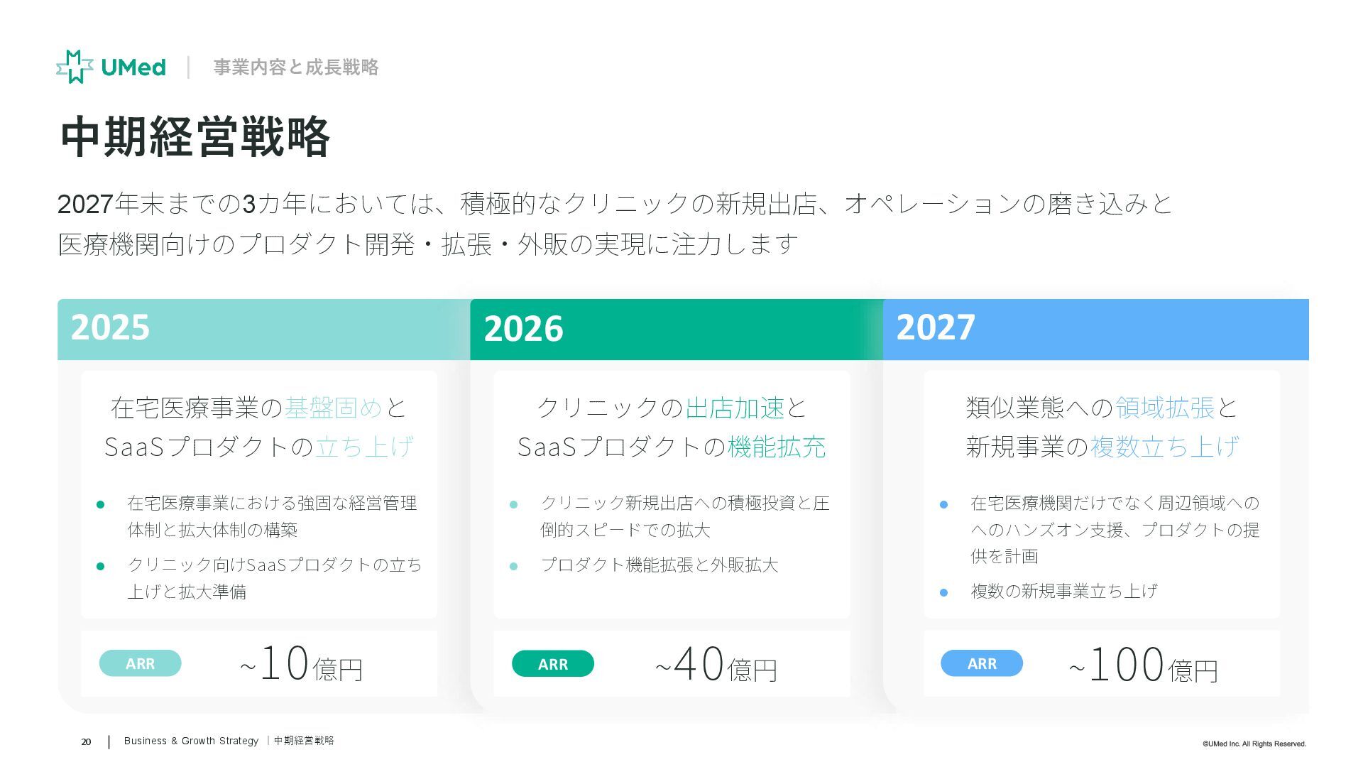Click the bullet before プロダクト機能拡張と外販拡大
Image resolution: width=1363 pixels, height=767 pixels.
513,566
